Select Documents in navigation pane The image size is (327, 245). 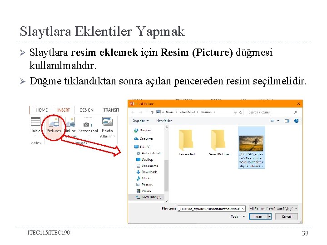tap(147, 166)
